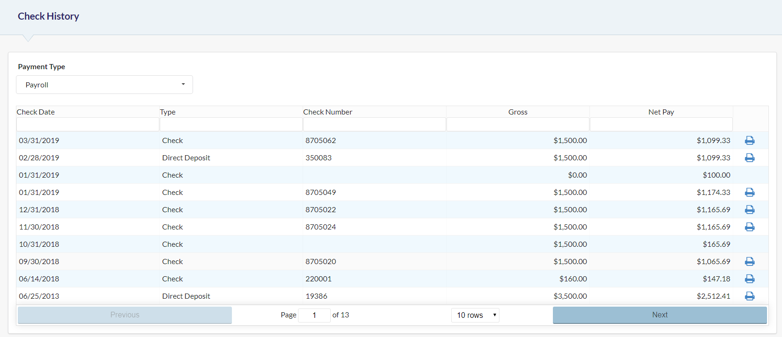The image size is (782, 337).
Task: Sort by the Net Pay column header
Action: [x=661, y=112]
